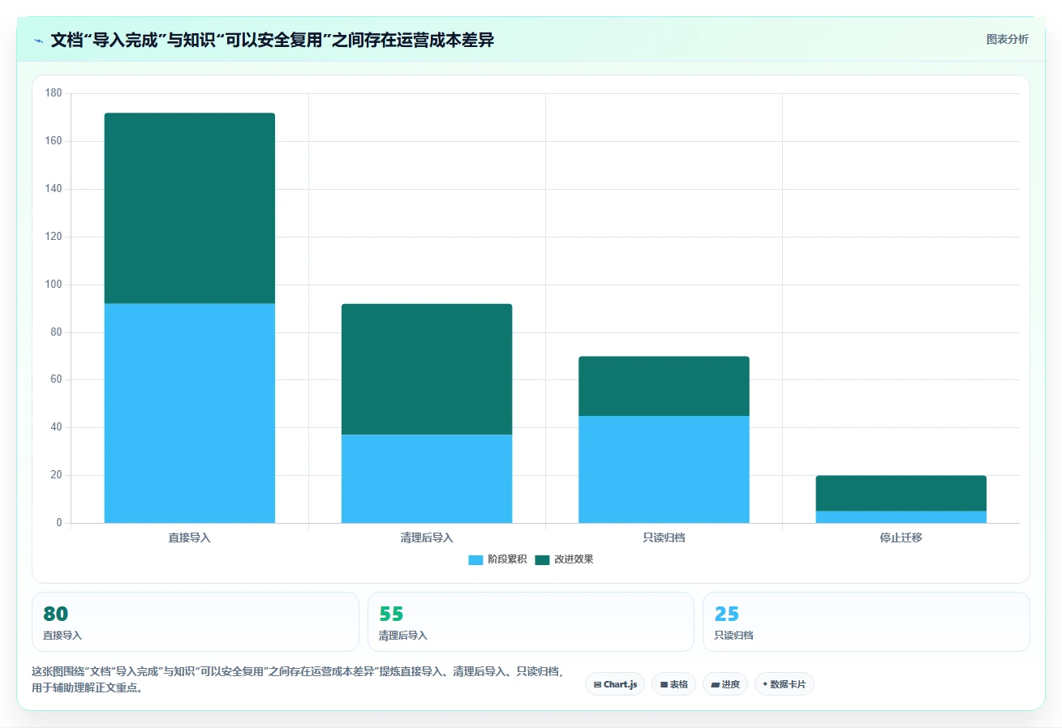Select the blue segment of 清理后导入 bar
This screenshot has width=1062, height=728.
[427, 479]
